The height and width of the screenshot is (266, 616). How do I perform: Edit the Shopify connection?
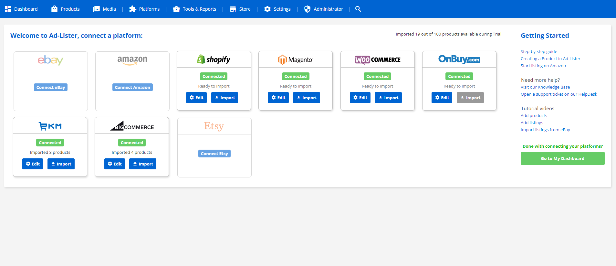[x=196, y=98]
